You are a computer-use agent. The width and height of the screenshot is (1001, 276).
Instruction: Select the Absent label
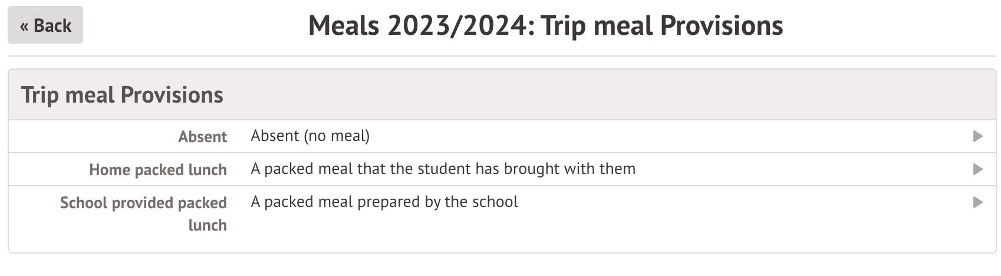pos(202,137)
